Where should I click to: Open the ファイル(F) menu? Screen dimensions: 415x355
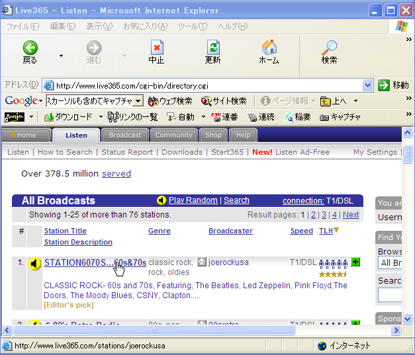pyautogui.click(x=23, y=26)
